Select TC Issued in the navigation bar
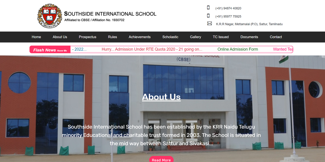Screen dimensions: 325x162 pos(221,37)
